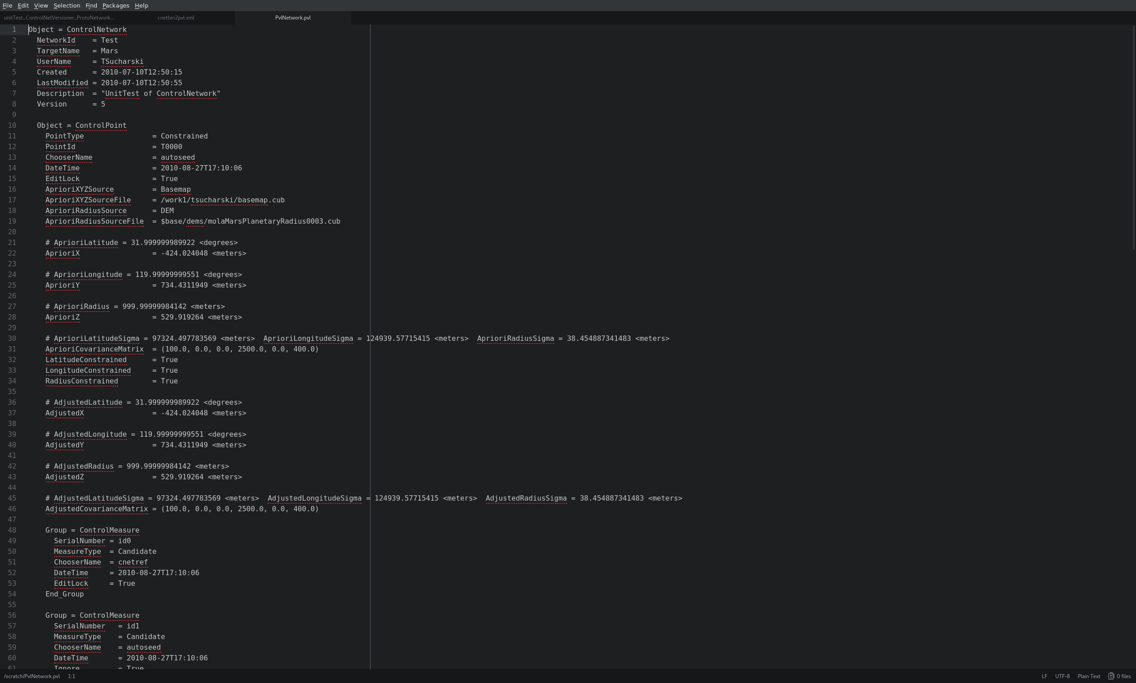The height and width of the screenshot is (683, 1136).
Task: Open the Help menu
Action: [x=141, y=5]
